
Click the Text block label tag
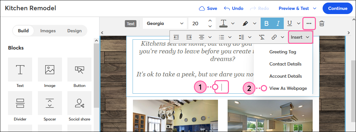(x=131, y=24)
